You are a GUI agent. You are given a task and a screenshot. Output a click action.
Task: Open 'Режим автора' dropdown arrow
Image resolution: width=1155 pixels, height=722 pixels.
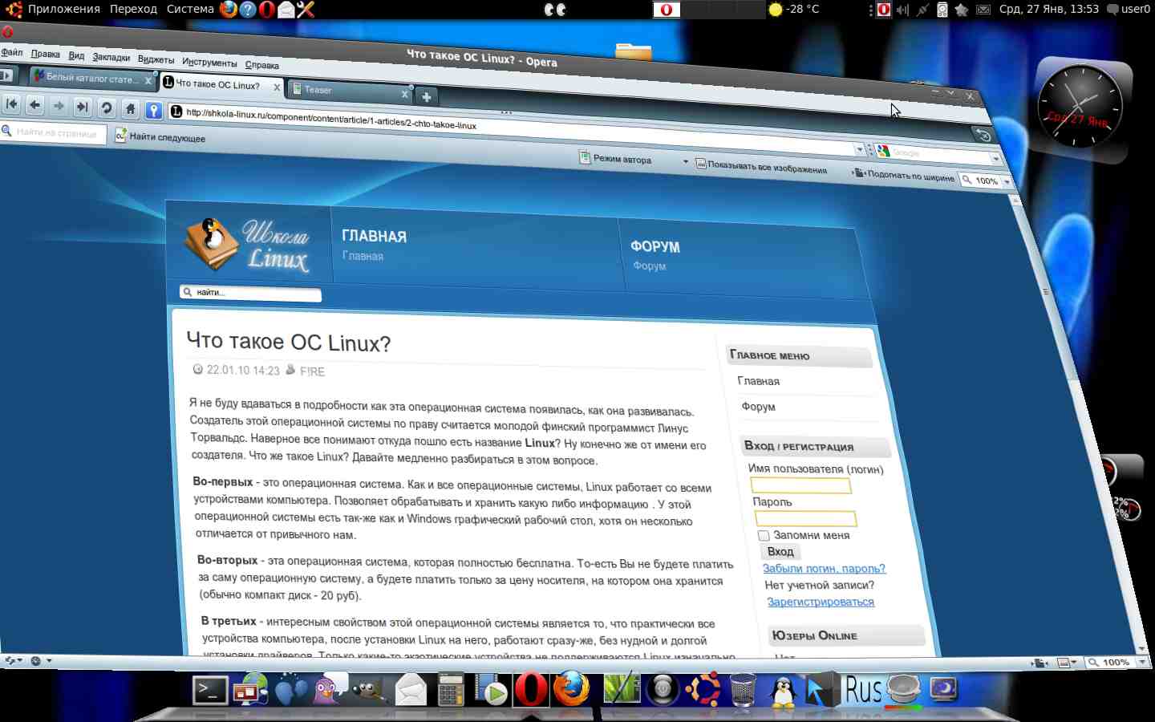(685, 161)
